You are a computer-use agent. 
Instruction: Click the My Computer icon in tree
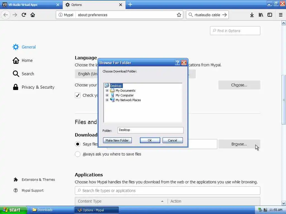[x=112, y=95]
